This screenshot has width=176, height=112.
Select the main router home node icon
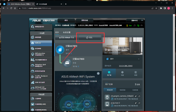pyautogui.click(x=60, y=50)
